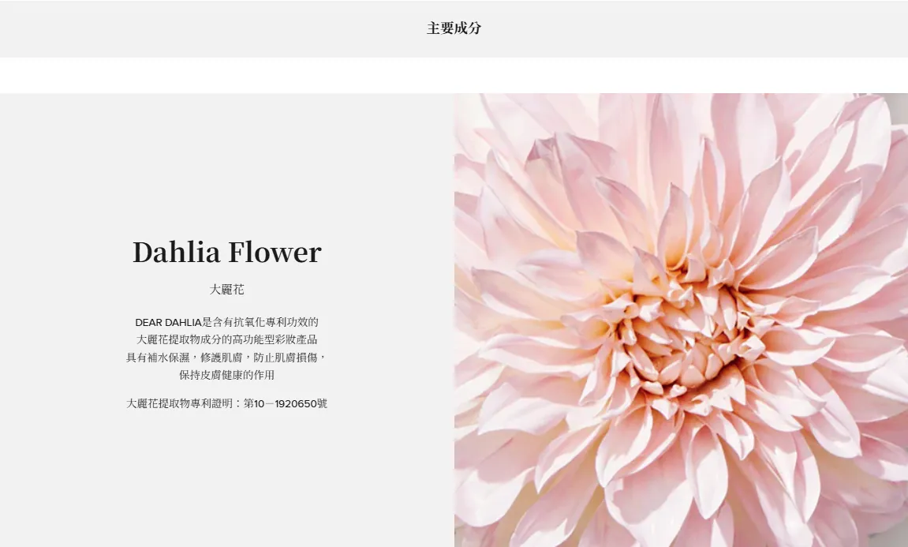Image resolution: width=908 pixels, height=547 pixels.
Task: Click the line 保持皮膚健康的作用
Action: pos(226,375)
